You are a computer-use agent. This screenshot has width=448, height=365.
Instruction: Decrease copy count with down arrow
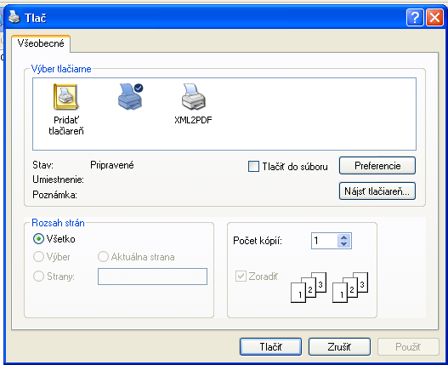coord(344,244)
